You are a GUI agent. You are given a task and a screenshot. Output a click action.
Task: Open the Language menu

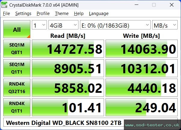(99, 14)
